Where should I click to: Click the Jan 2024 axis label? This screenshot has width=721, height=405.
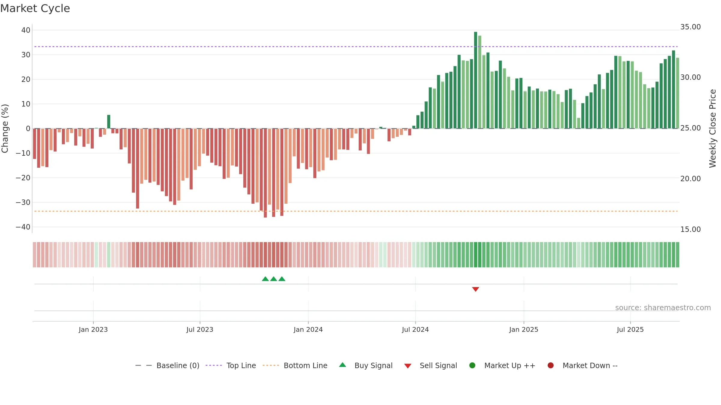point(308,329)
